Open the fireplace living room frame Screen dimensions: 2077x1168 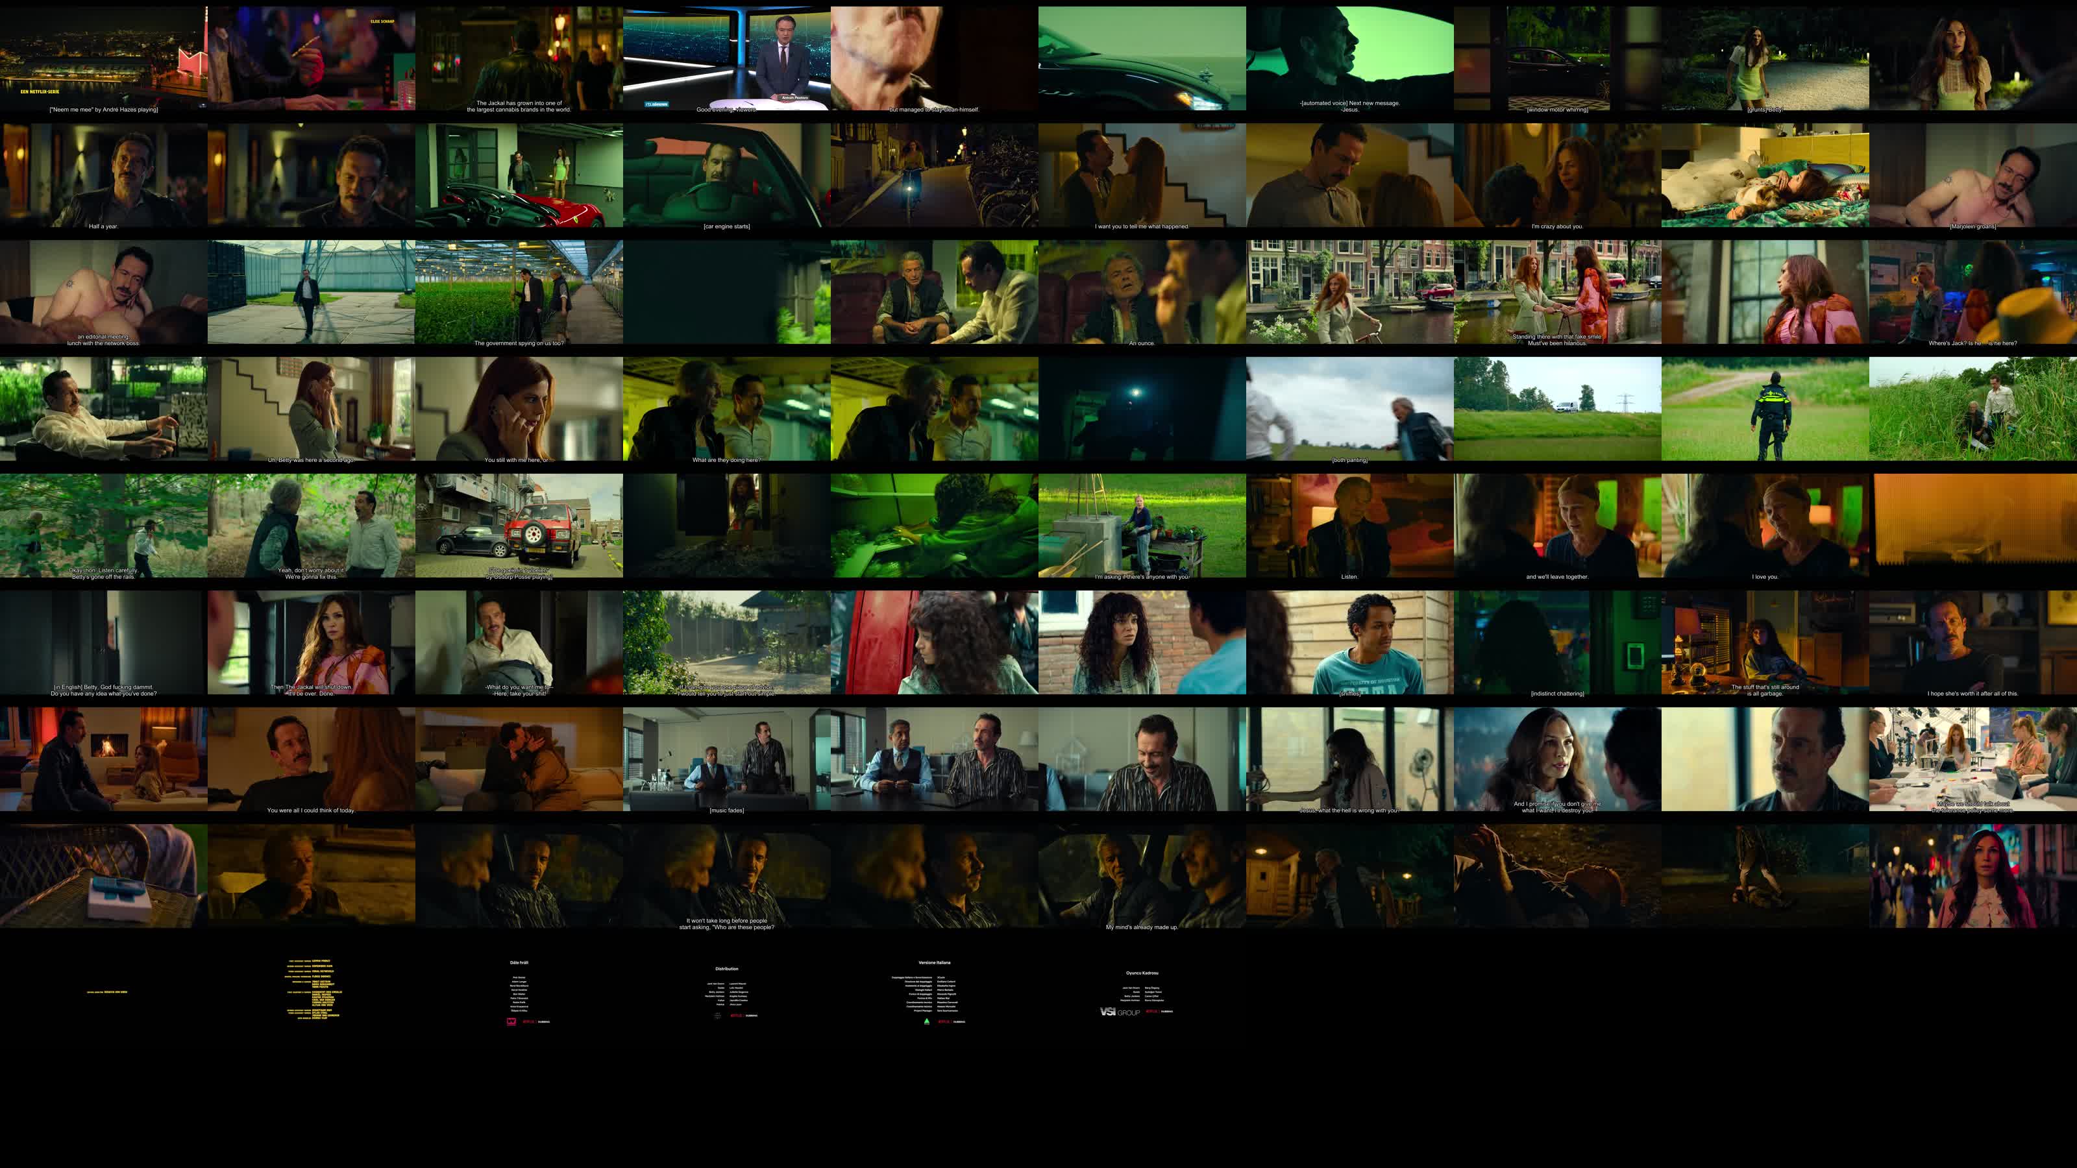(103, 759)
